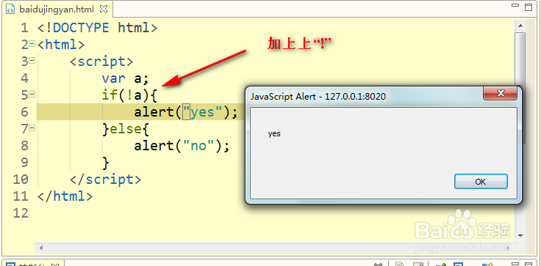Collapse the script block on line 3
This screenshot has height=266, width=541.
pos(32,61)
